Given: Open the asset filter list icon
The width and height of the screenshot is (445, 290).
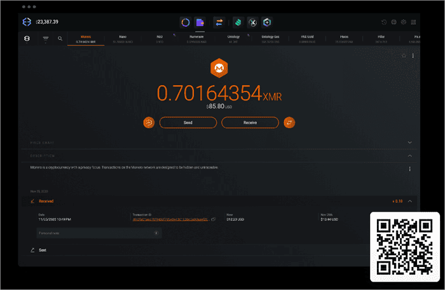Looking at the screenshot, I should click(46, 39).
